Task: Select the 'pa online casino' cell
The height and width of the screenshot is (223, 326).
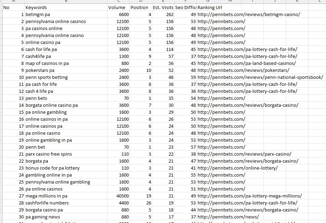Action: click(66, 133)
